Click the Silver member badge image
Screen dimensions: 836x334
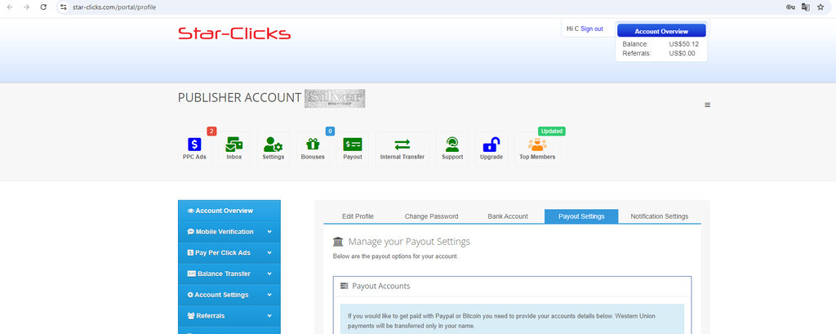pyautogui.click(x=335, y=99)
